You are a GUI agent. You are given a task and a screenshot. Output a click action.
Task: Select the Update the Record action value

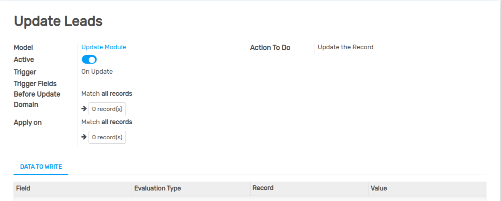point(346,47)
